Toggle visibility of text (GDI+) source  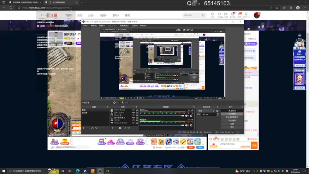coord(133,113)
